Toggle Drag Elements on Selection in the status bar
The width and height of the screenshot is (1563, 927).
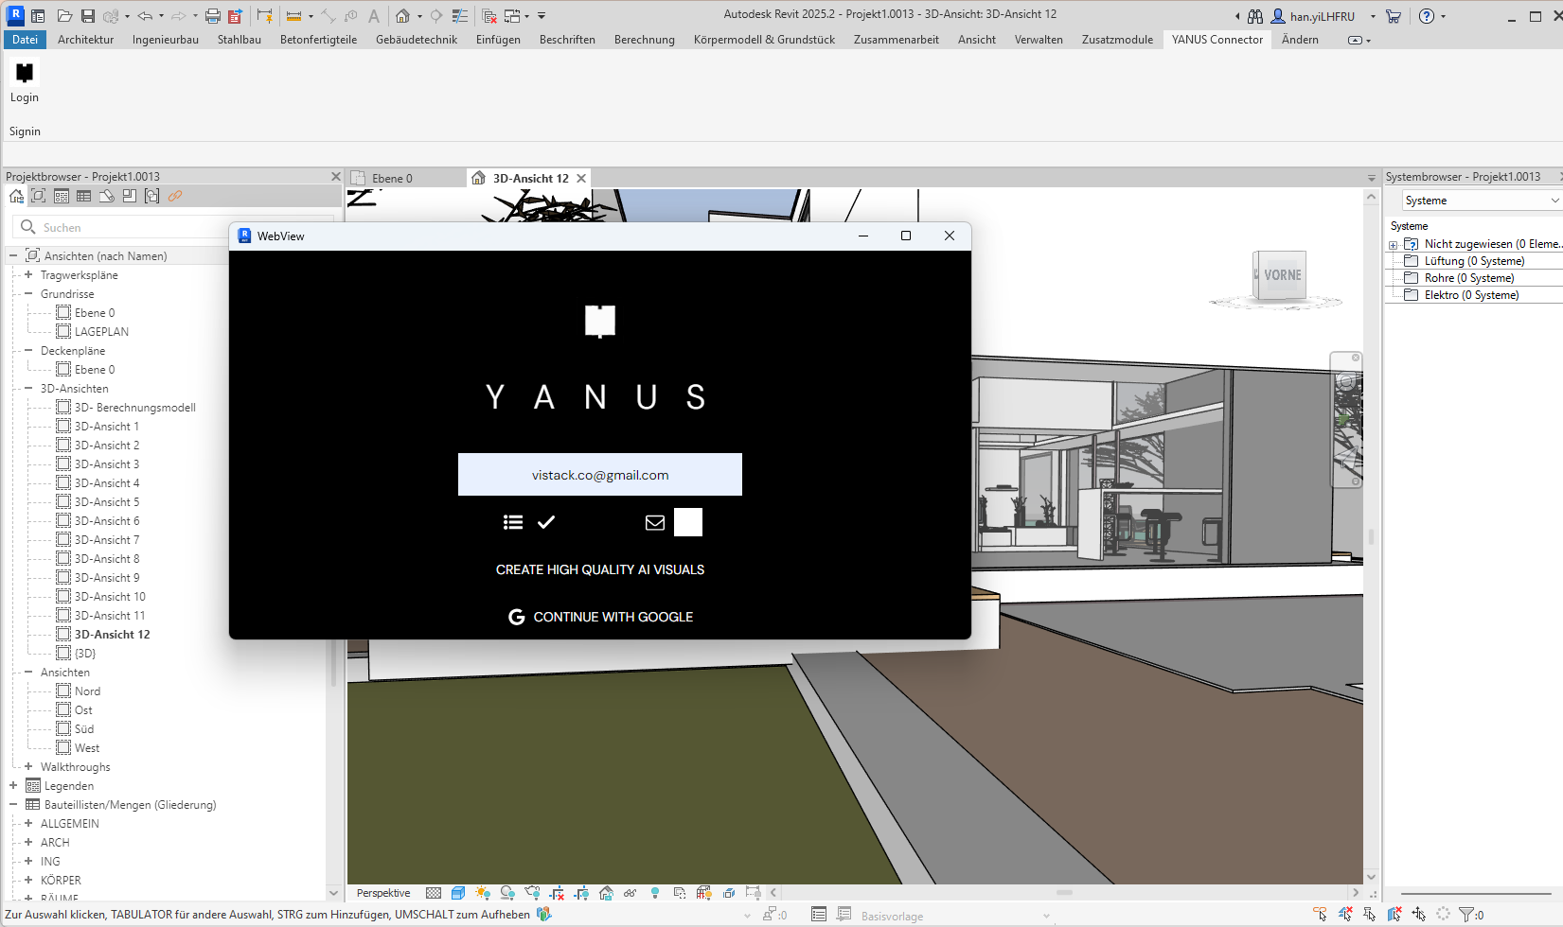1419,914
